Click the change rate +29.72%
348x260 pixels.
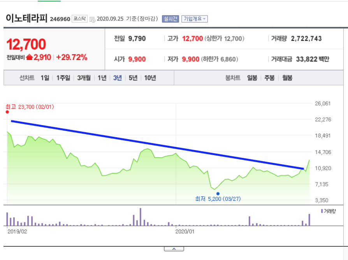pos(72,57)
